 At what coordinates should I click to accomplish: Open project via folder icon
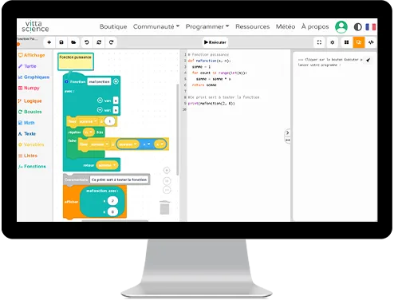coord(73,42)
